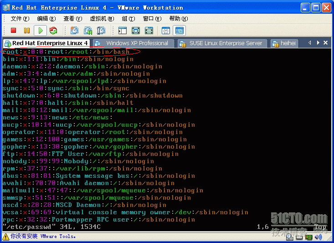Click the Revert to snapshot icon
This screenshot has width=334, height=243.
88,31
